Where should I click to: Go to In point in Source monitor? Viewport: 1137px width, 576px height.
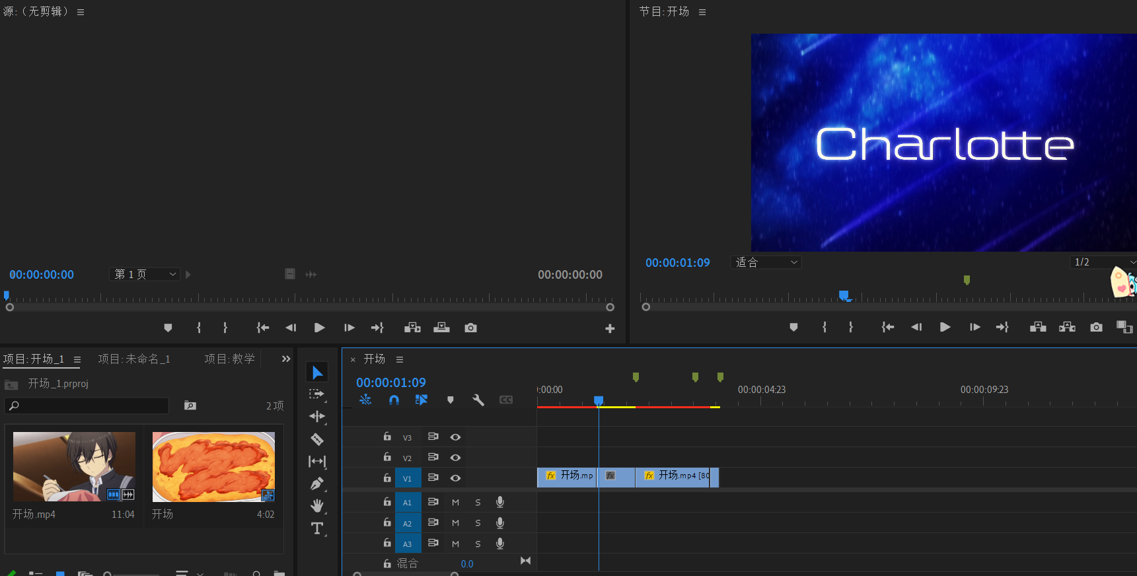263,328
